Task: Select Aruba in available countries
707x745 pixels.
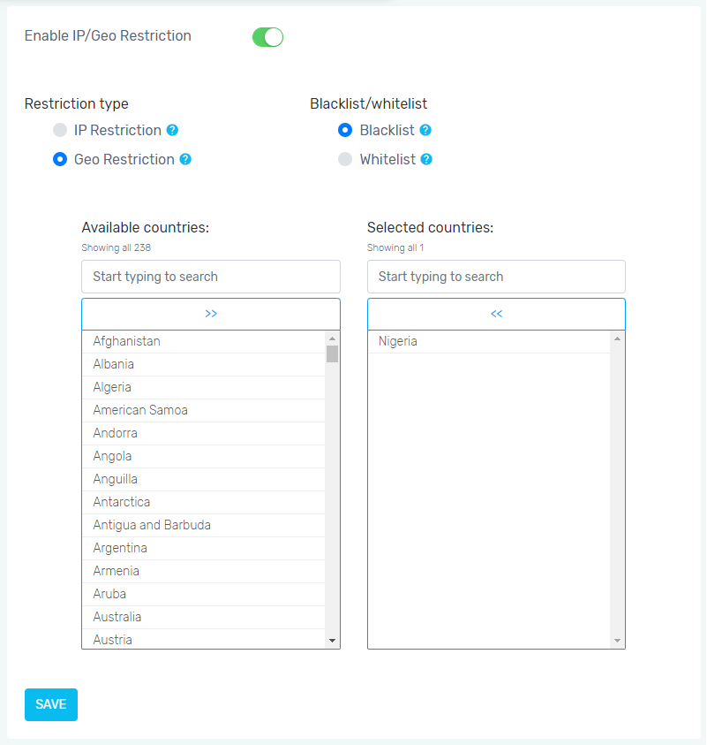Action: [204, 594]
